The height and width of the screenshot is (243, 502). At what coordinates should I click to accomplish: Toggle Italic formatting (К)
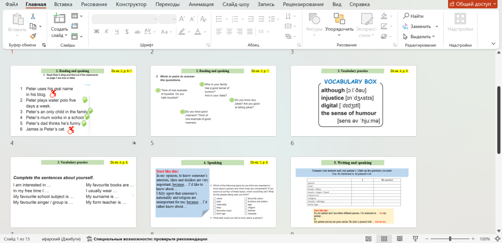click(107, 32)
